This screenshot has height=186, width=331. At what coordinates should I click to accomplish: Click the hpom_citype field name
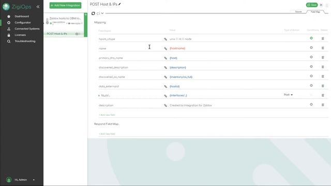pos(107,39)
